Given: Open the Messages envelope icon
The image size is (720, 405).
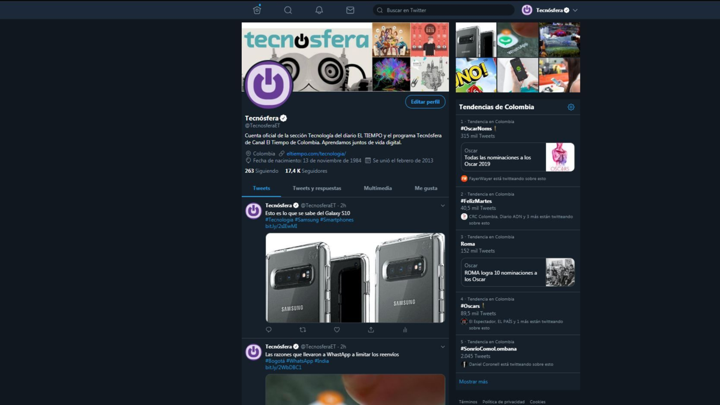Looking at the screenshot, I should coord(350,10).
